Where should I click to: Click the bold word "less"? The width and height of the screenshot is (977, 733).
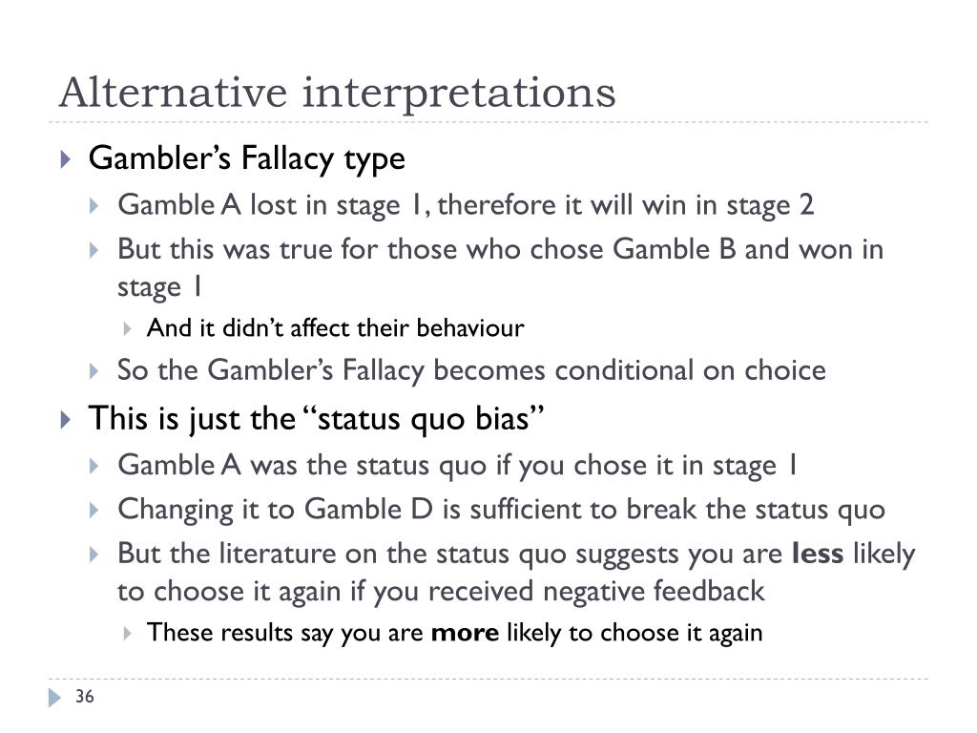(818, 554)
